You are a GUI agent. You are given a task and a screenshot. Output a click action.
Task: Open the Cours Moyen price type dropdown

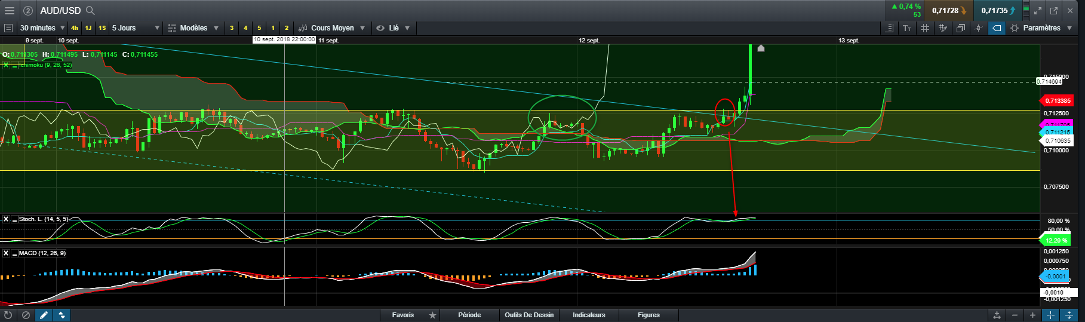[331, 28]
